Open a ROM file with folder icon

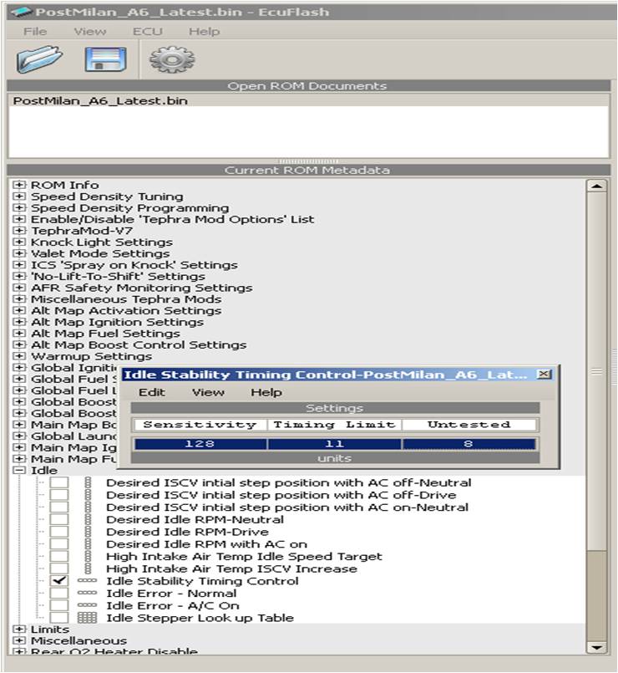[39, 59]
